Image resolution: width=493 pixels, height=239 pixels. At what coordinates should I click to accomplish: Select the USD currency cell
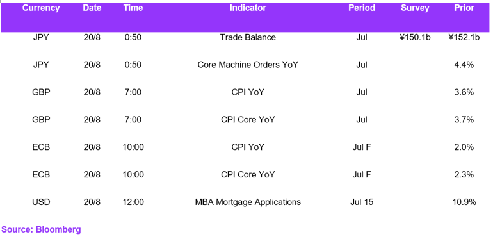tap(41, 202)
